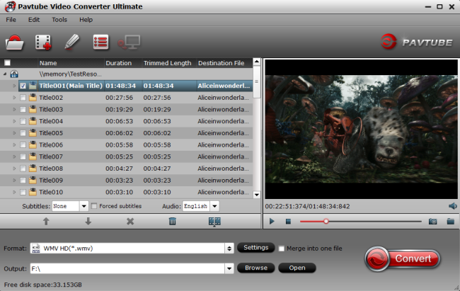Open the Edit menu
The image size is (460, 291).
[x=34, y=20]
